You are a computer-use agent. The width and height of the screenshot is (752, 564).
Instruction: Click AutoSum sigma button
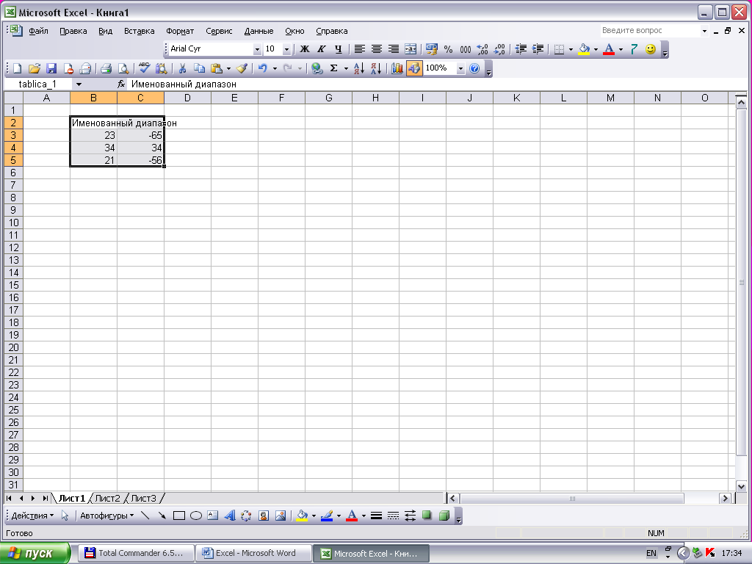[334, 68]
